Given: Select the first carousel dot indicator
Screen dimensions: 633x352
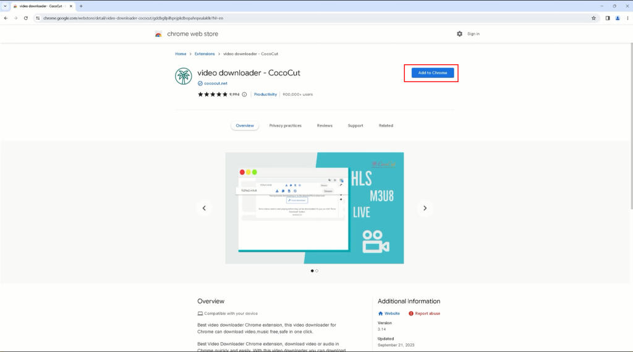Looking at the screenshot, I should pyautogui.click(x=312, y=271).
